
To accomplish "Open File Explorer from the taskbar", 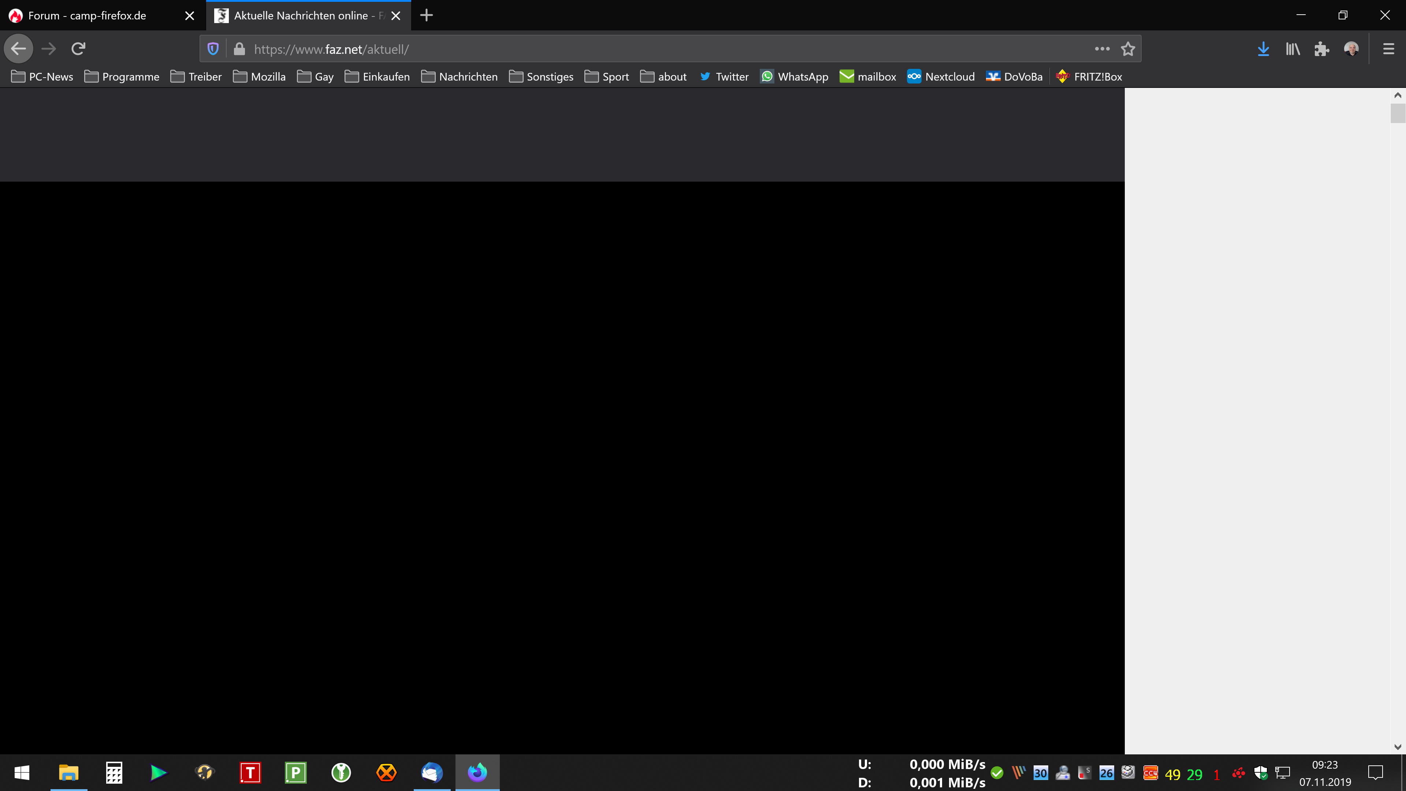I will [x=69, y=772].
